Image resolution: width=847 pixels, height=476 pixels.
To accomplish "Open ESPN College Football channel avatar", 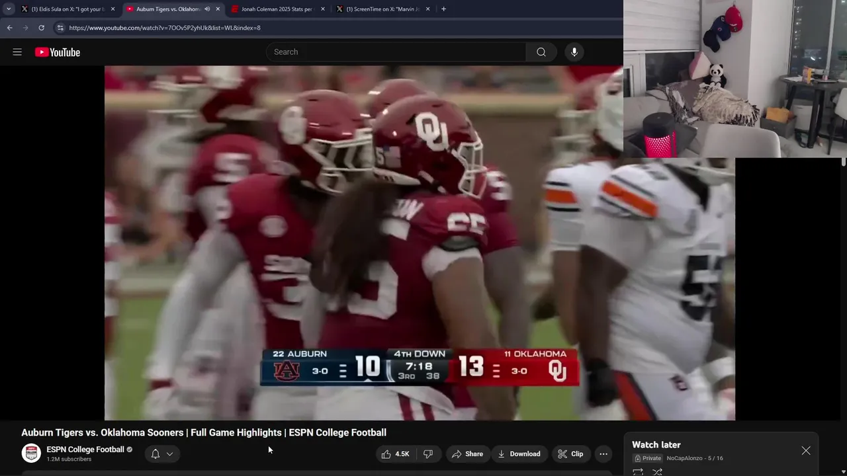I will coord(31,454).
